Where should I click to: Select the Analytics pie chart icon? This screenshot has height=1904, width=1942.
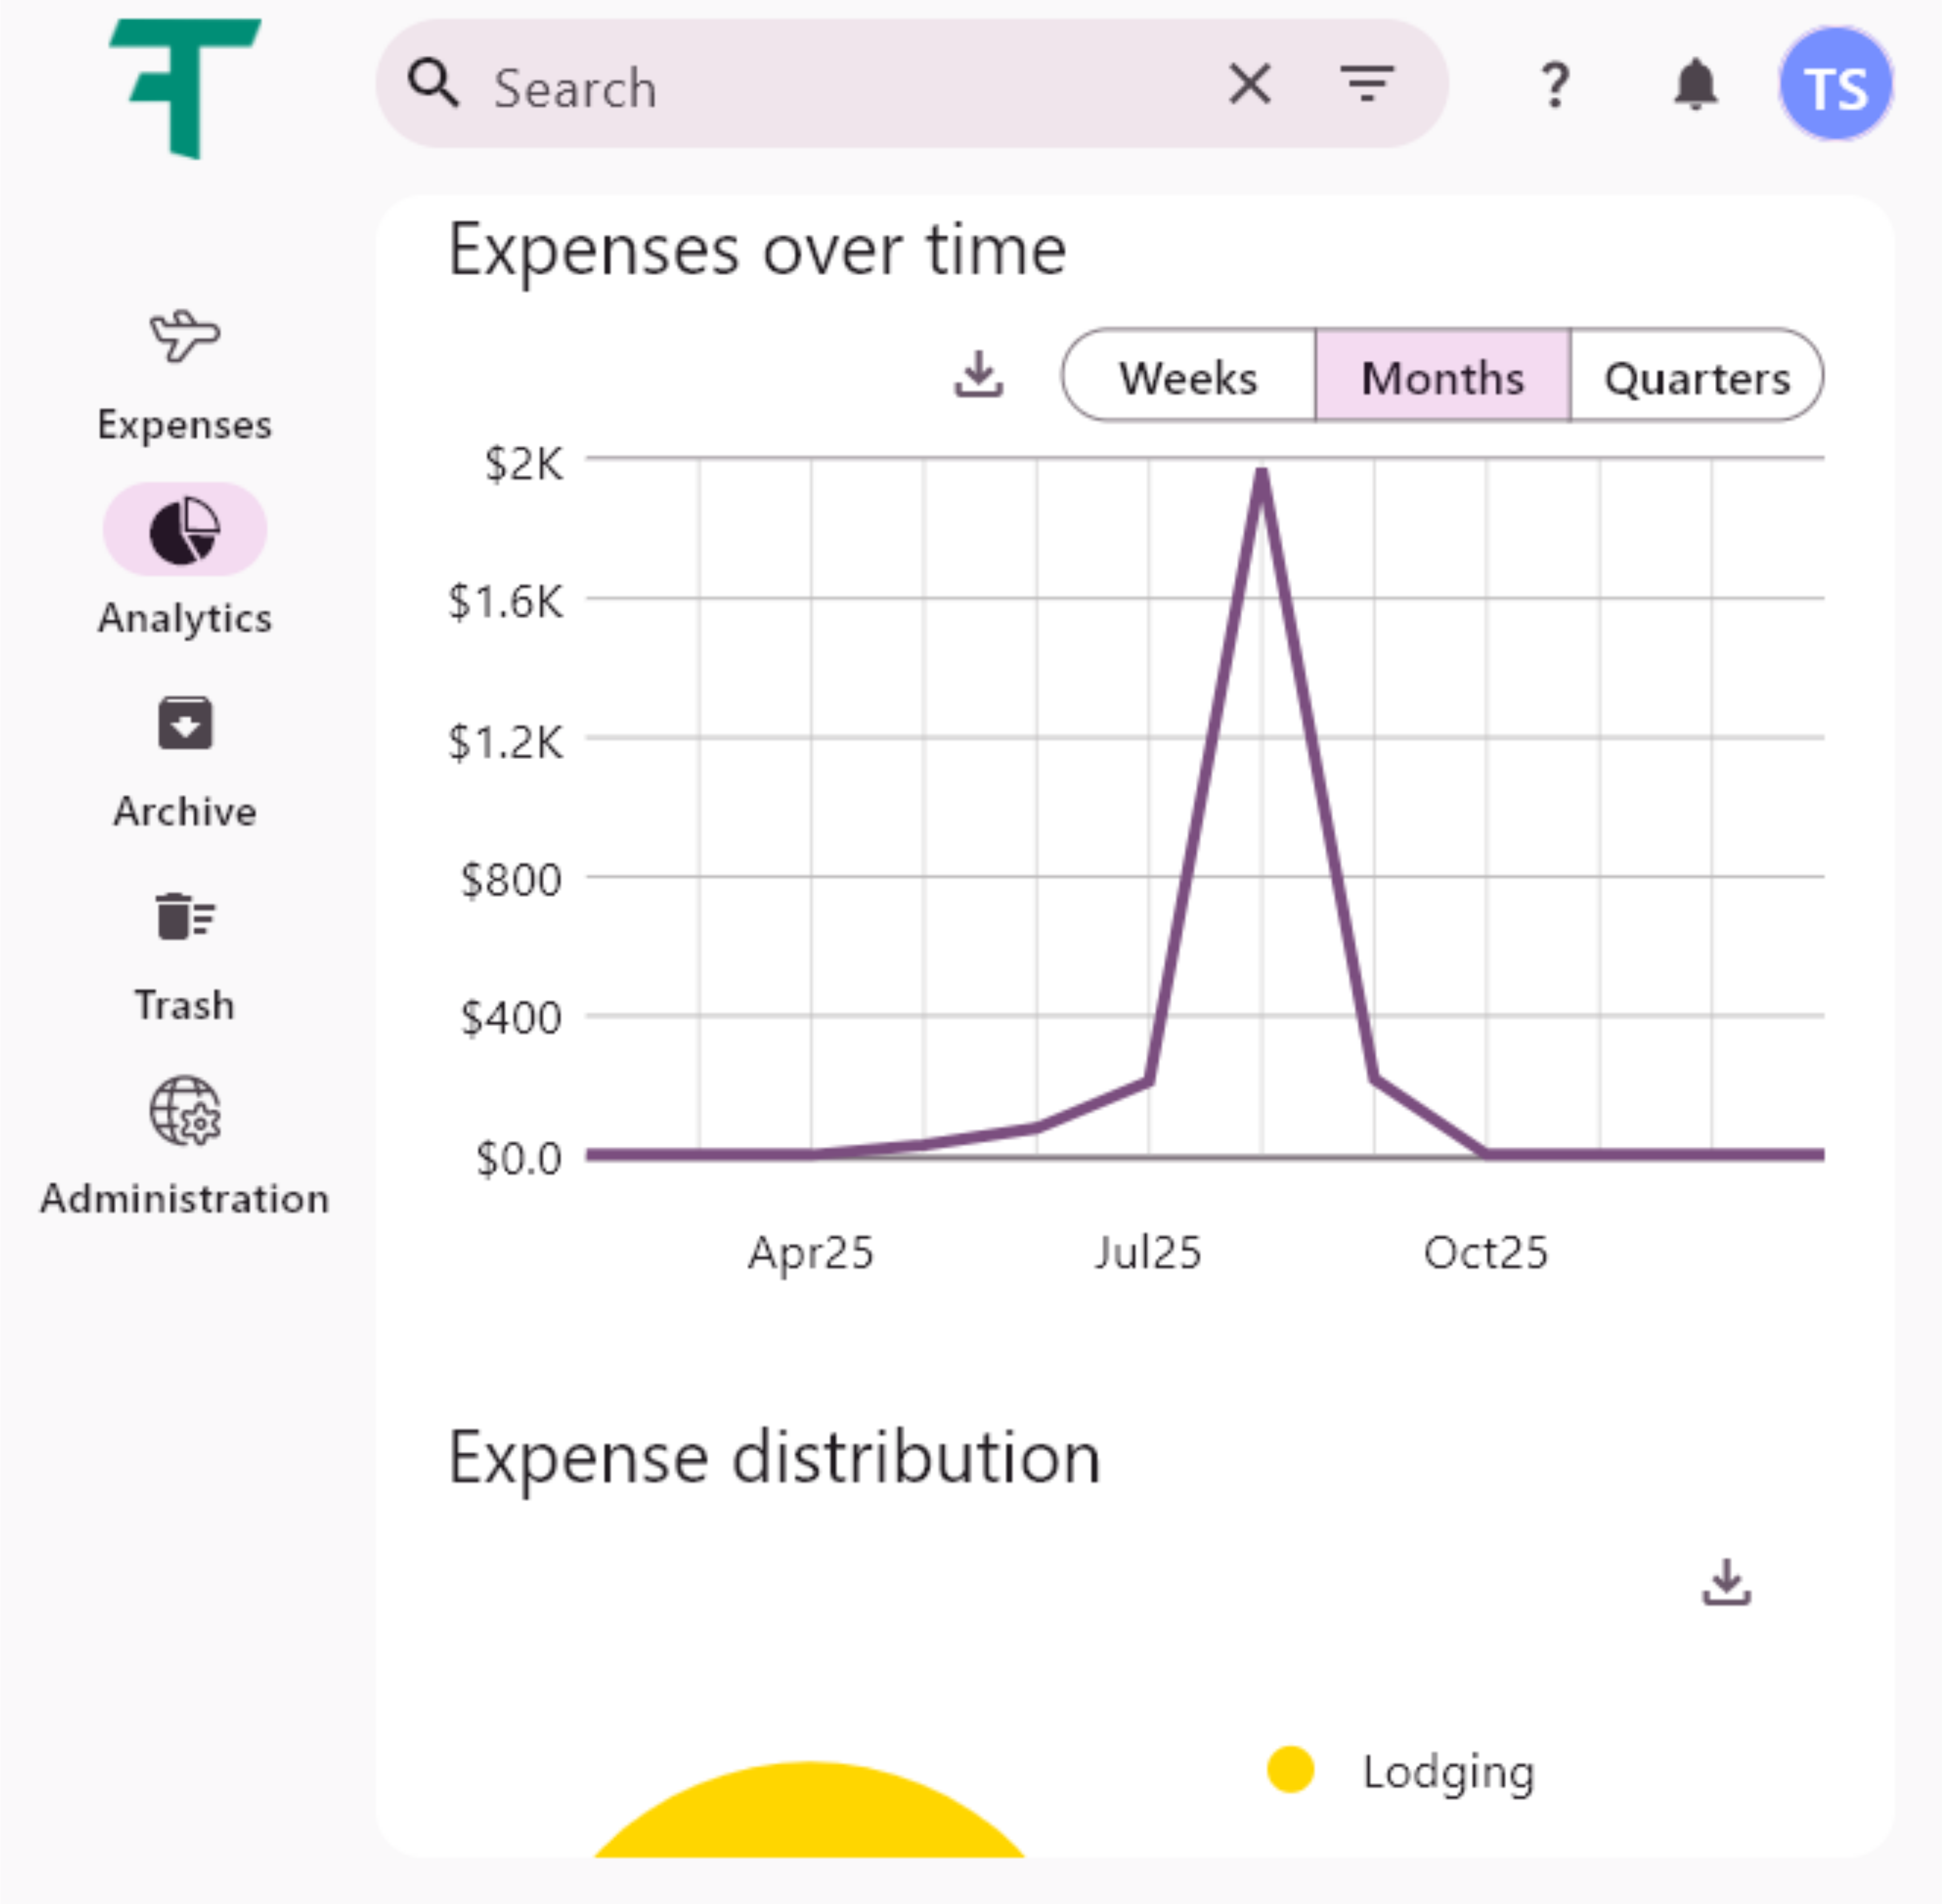tap(184, 530)
